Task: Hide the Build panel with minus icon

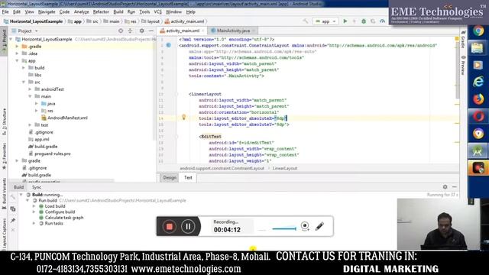Action: [x=455, y=186]
